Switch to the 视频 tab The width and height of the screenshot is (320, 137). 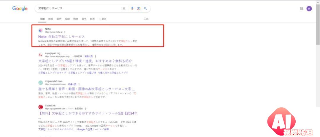pyautogui.click(x=67, y=19)
